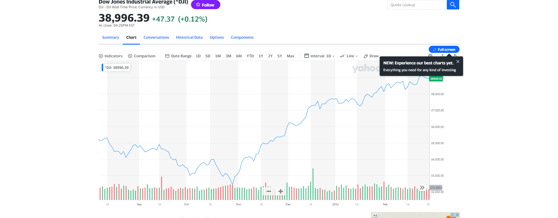
Task: Click the 2024 x-axis label
Action: coord(335,204)
